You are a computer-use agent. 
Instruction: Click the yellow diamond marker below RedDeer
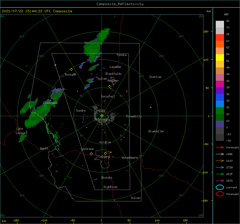tap(110, 87)
